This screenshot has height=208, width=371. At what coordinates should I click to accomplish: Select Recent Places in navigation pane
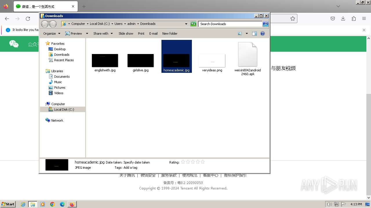tap(64, 60)
